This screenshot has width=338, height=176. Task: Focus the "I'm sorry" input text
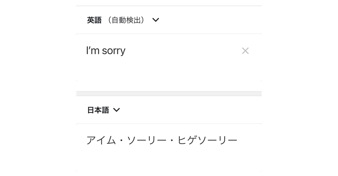coord(106,51)
